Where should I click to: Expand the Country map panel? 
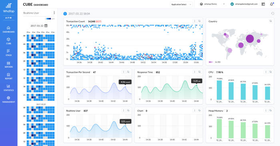pos(270,21)
